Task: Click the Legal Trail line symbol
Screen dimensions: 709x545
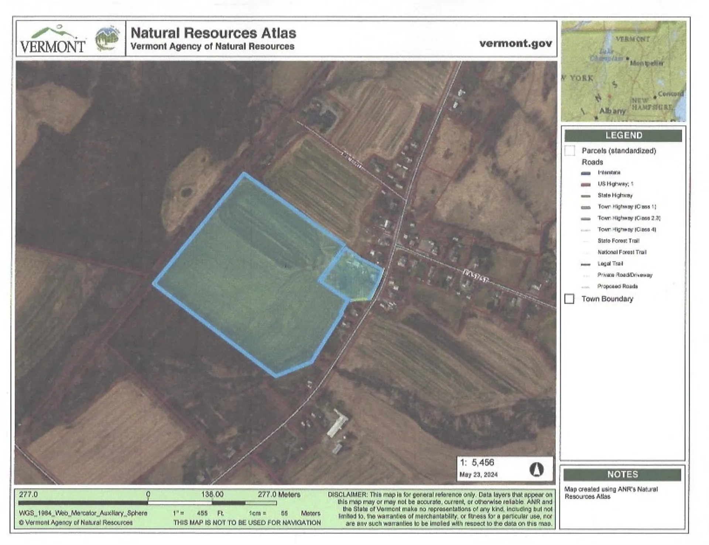Action: (586, 264)
